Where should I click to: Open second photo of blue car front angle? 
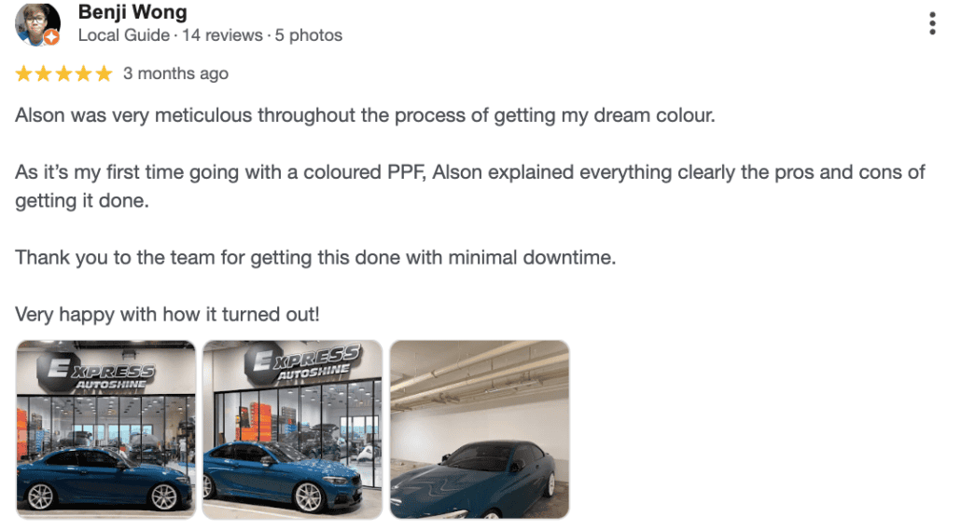click(293, 429)
